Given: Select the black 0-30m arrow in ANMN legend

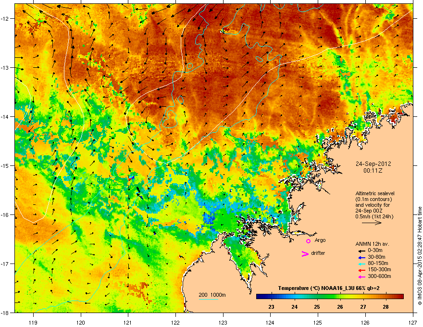Looking at the screenshot, I should coord(361,251).
